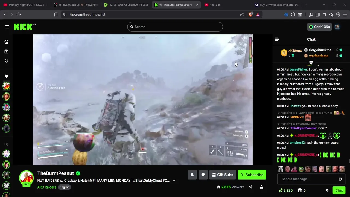Click the Gift Subs button
Image resolution: width=350 pixels, height=197 pixels.
pos(223,175)
